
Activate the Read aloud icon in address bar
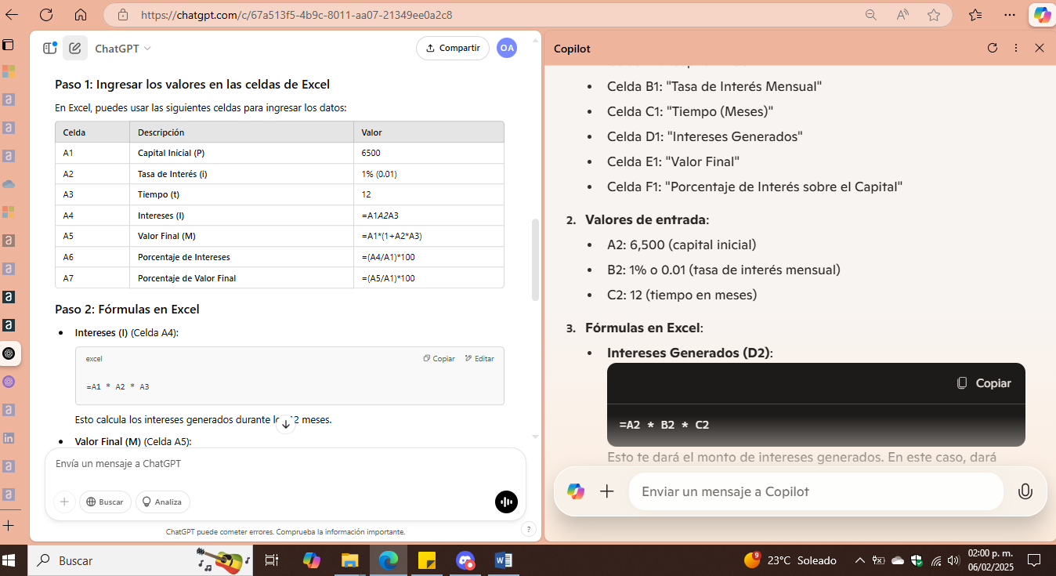tap(902, 15)
